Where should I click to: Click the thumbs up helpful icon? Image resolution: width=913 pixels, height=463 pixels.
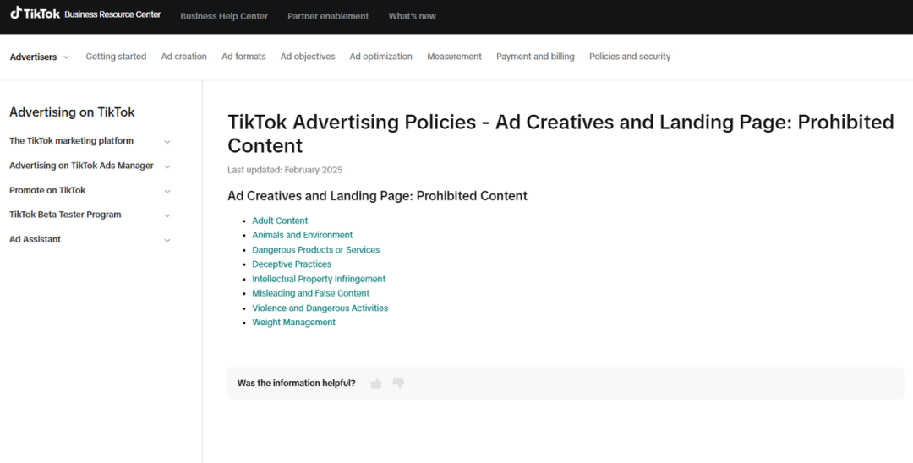[376, 383]
